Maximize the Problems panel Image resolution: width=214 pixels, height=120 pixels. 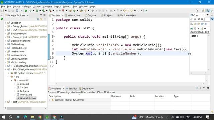pos(208,88)
